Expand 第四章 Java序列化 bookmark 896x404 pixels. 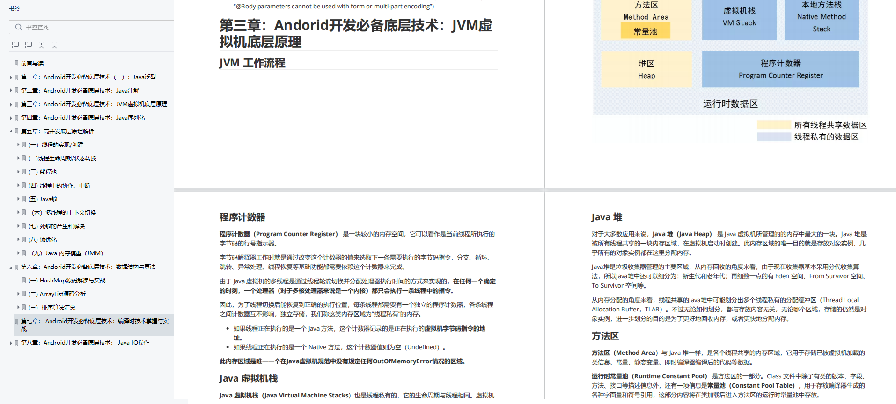click(x=11, y=118)
